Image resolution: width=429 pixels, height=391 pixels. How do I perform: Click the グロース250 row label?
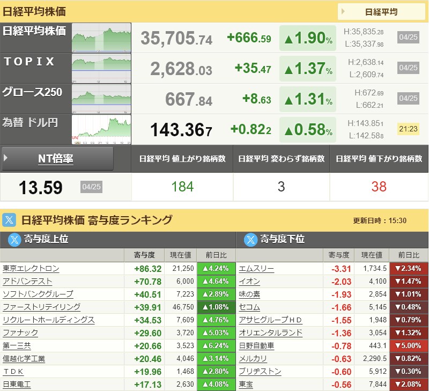(x=32, y=92)
